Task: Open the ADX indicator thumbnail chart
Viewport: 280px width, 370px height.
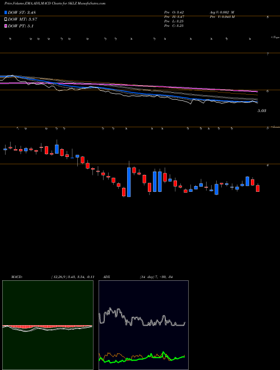Action: [x=143, y=325]
